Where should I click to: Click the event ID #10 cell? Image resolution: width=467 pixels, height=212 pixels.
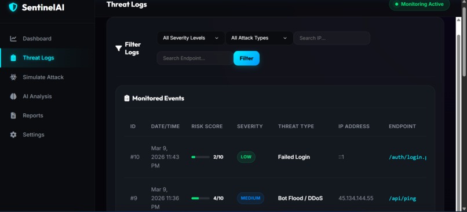point(134,157)
